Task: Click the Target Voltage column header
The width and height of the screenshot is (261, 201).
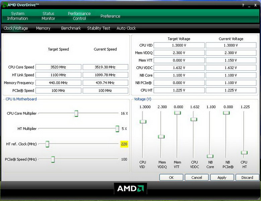Action: (179, 39)
